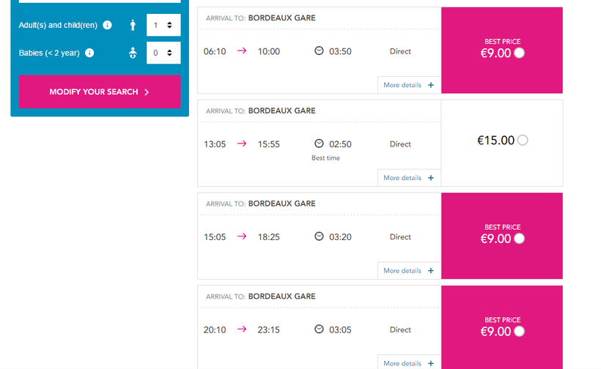
Task: Click clock icon on 06:10 departure
Action: click(319, 51)
